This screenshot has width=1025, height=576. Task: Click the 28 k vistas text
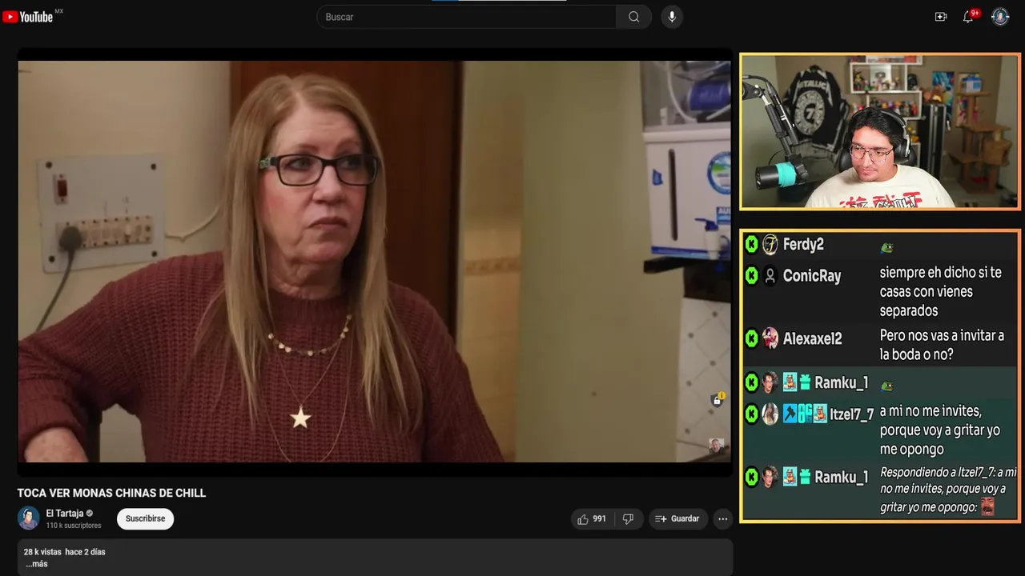click(42, 552)
